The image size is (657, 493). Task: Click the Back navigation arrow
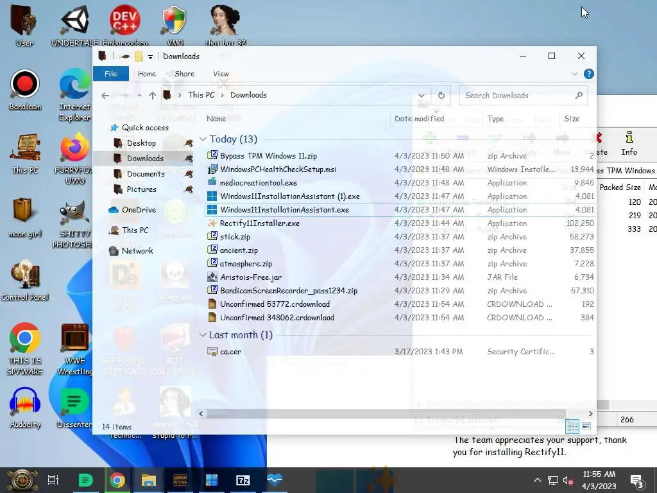coord(105,96)
